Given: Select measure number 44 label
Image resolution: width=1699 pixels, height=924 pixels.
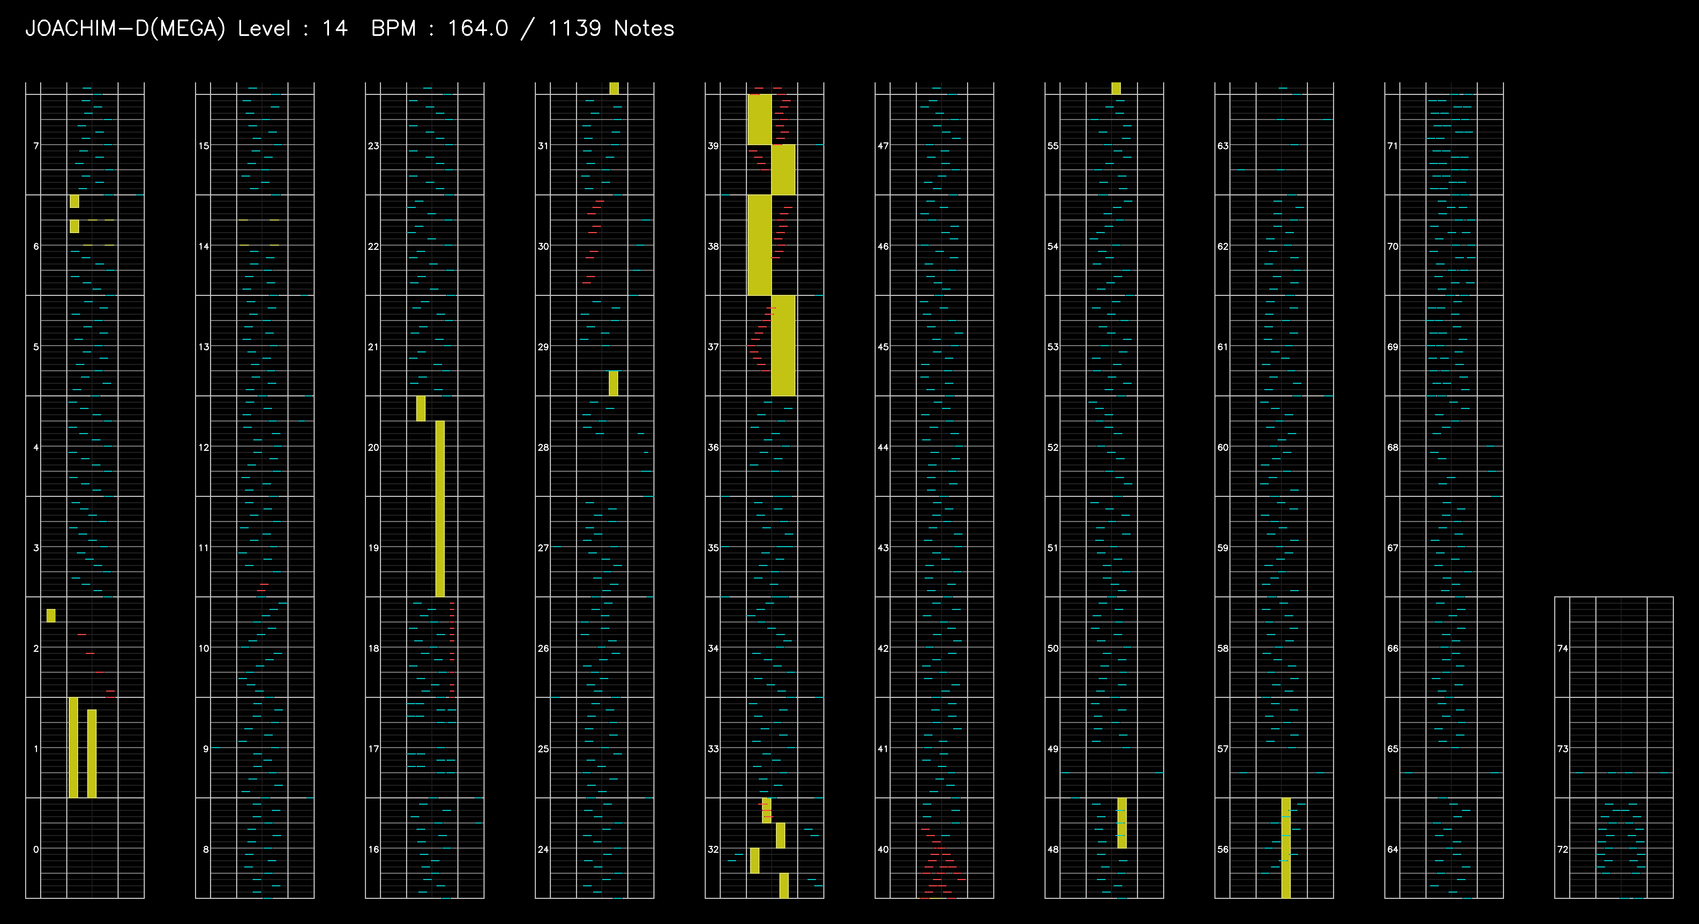Looking at the screenshot, I should coord(883,447).
